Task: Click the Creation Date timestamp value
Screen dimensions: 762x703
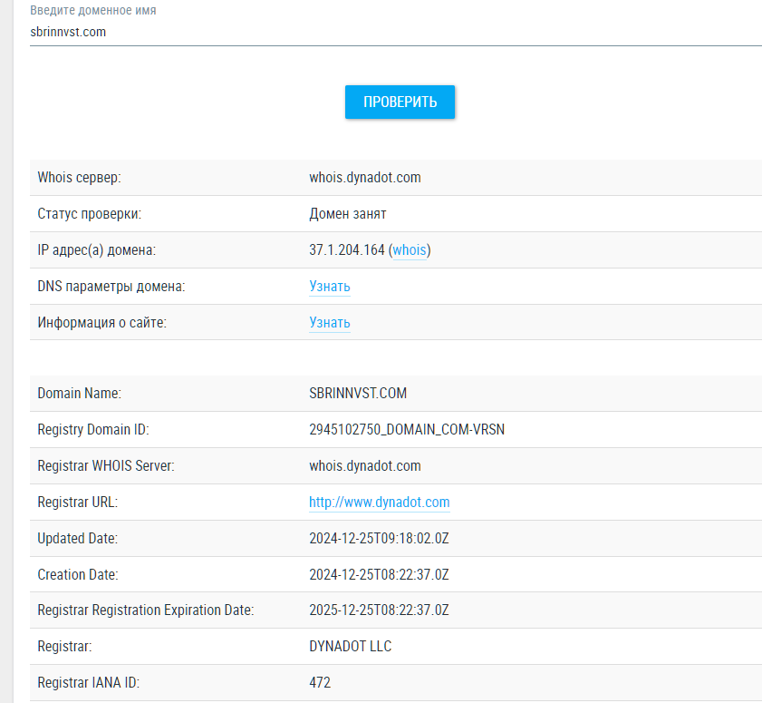Action: pyautogui.click(x=379, y=575)
